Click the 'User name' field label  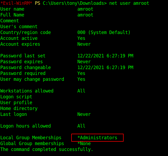[x=12, y=9]
